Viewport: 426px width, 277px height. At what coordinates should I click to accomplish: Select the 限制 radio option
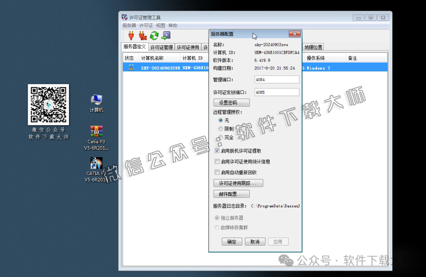(x=221, y=129)
